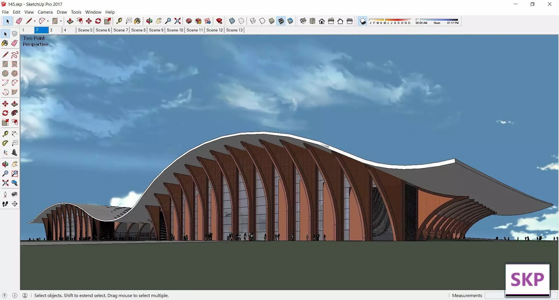Switch to the Scene 13 tab
This screenshot has width=559, height=300.
pos(234,30)
